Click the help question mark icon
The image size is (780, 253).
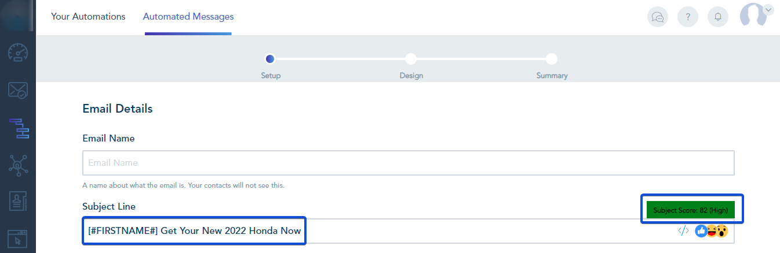pyautogui.click(x=688, y=17)
